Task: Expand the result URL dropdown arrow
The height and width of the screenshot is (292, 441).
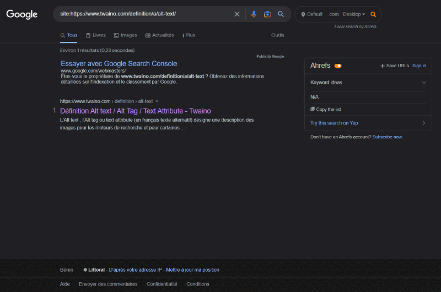Action: click(157, 101)
